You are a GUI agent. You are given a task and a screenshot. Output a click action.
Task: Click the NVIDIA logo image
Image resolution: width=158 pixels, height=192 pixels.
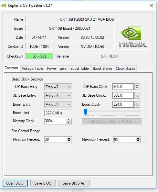133,37
